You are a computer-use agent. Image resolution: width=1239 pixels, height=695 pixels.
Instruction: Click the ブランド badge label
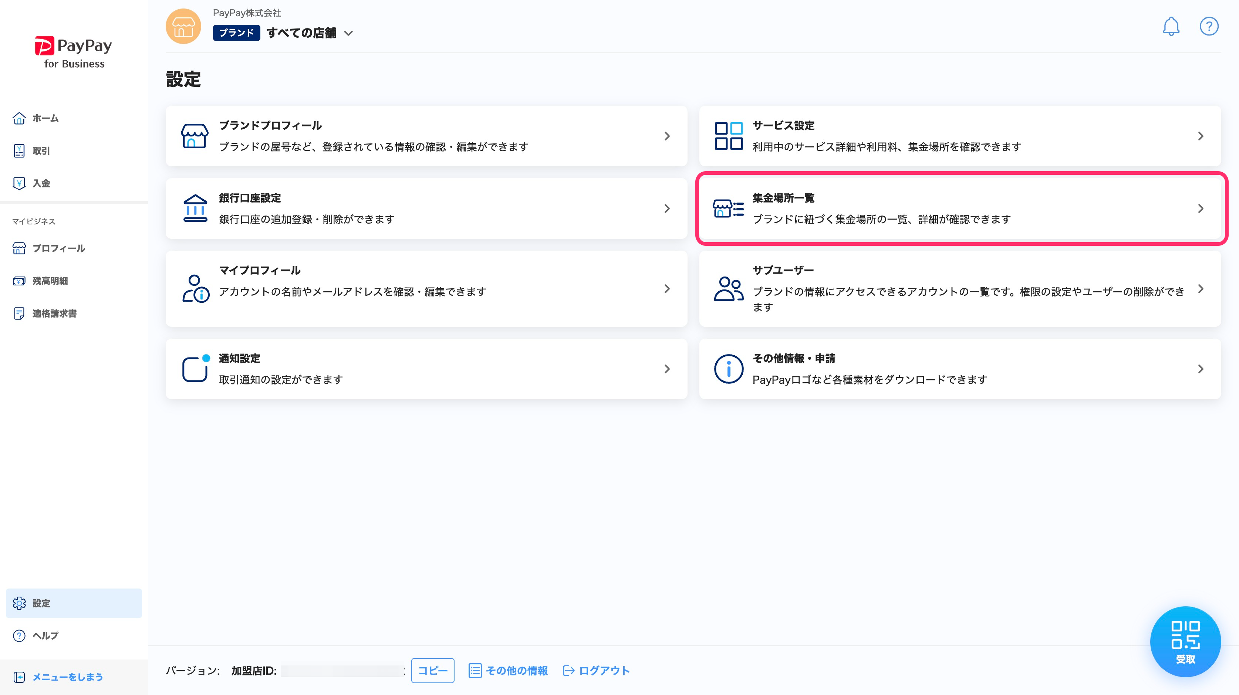[236, 33]
